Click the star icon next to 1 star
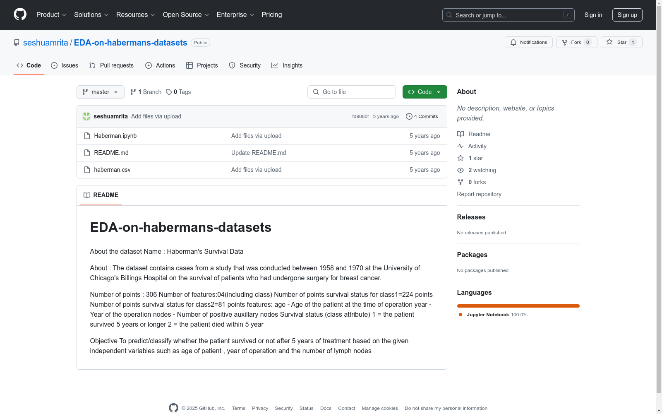This screenshot has width=662, height=414. (x=461, y=158)
